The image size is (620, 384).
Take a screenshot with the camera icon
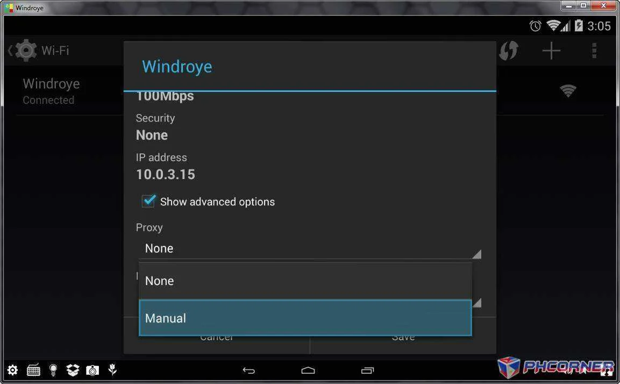pos(92,371)
